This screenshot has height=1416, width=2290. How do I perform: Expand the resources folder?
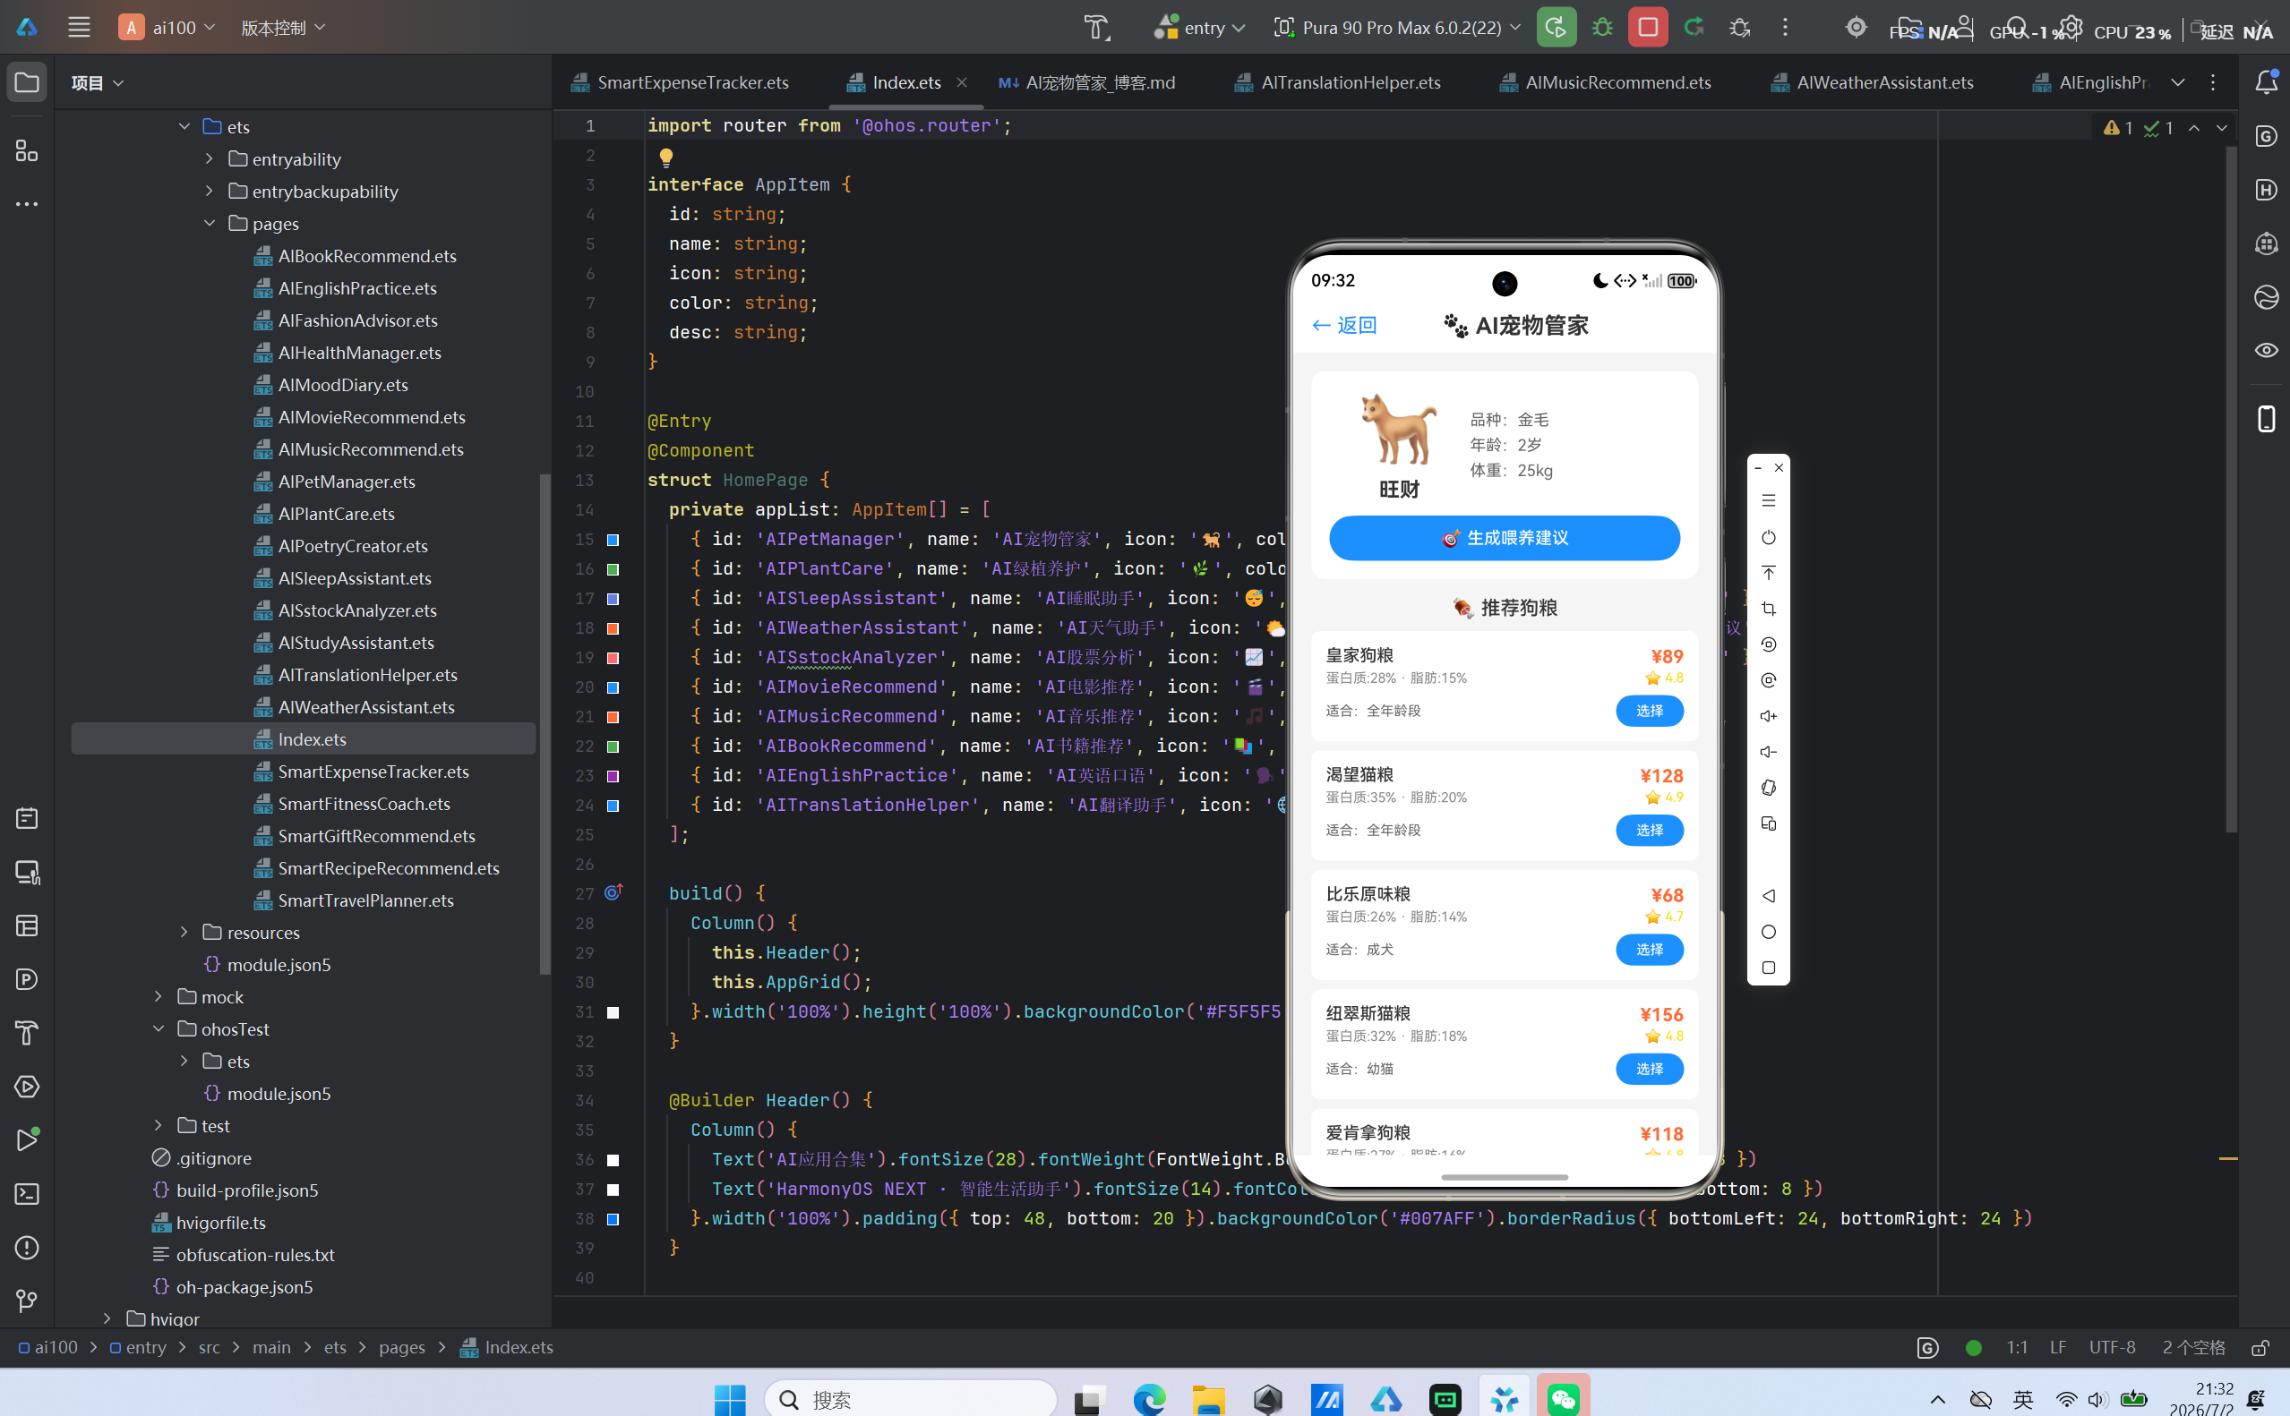pos(184,932)
